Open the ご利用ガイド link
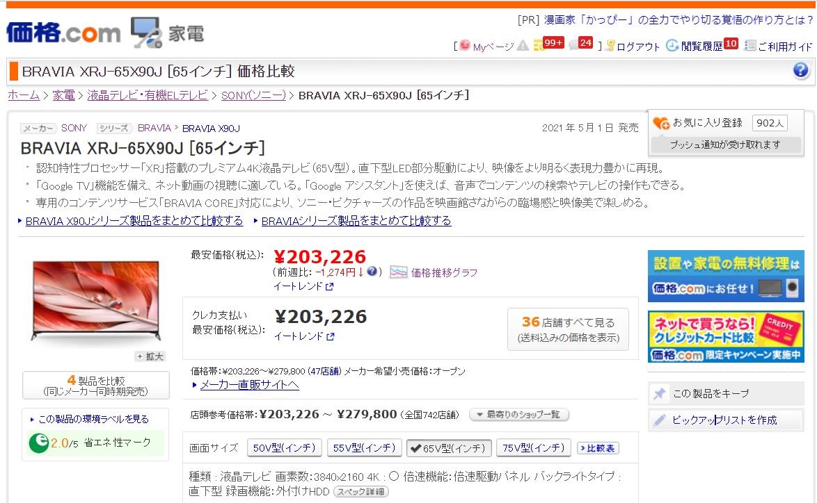This screenshot has width=817, height=503. coord(785,47)
